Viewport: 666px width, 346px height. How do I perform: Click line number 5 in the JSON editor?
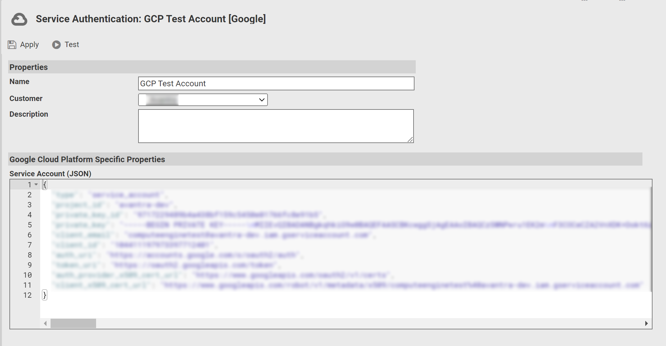[30, 225]
